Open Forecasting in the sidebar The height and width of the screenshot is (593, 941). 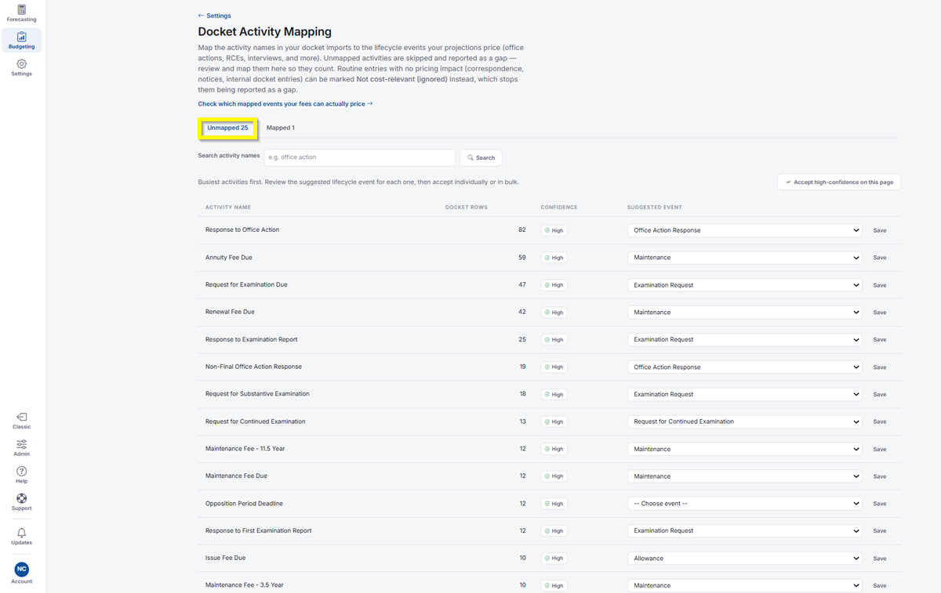tap(21, 13)
